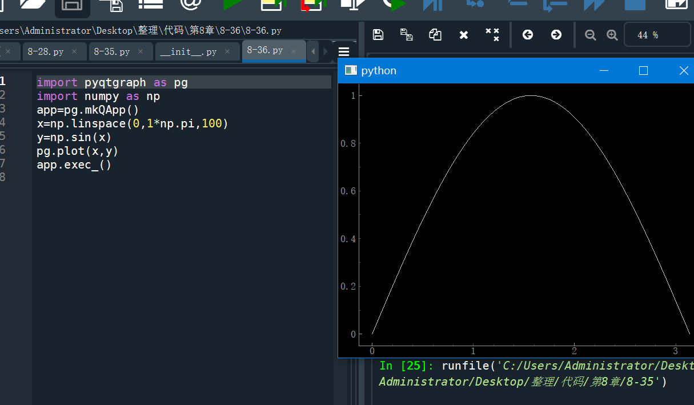The image size is (694, 405).
Task: Remove all plots from the pane
Action: (x=492, y=35)
